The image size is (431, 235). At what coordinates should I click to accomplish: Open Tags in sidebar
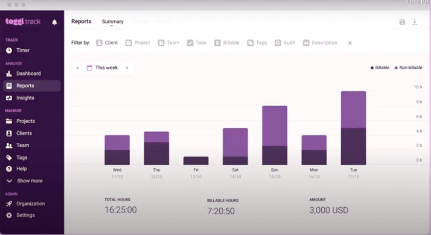pos(21,157)
